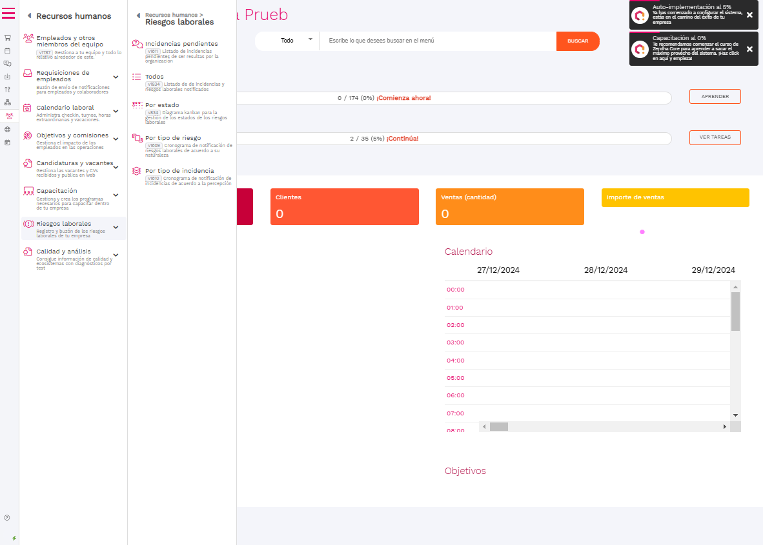Click the menu search input field
The width and height of the screenshot is (763, 545).
[437, 41]
